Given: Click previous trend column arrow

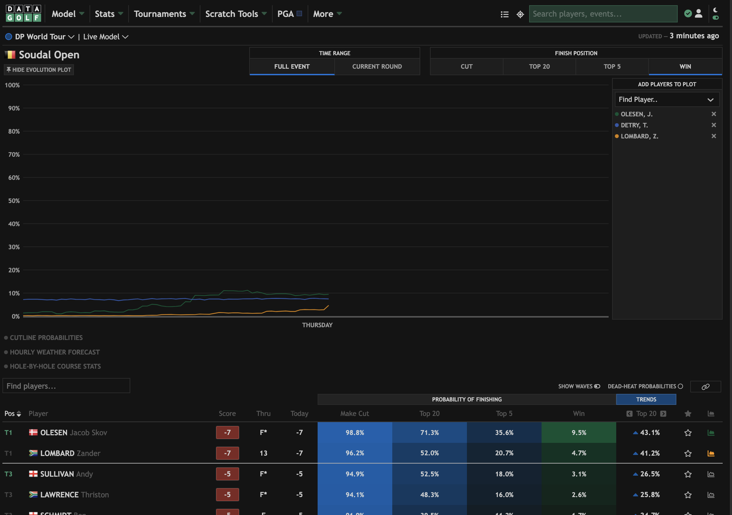Looking at the screenshot, I should [x=629, y=414].
